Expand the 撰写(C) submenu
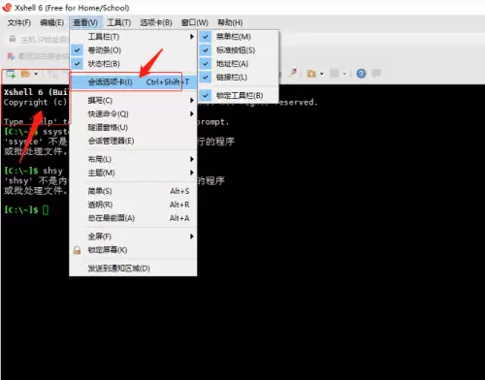Screen dimensions: 485x380 coord(133,100)
